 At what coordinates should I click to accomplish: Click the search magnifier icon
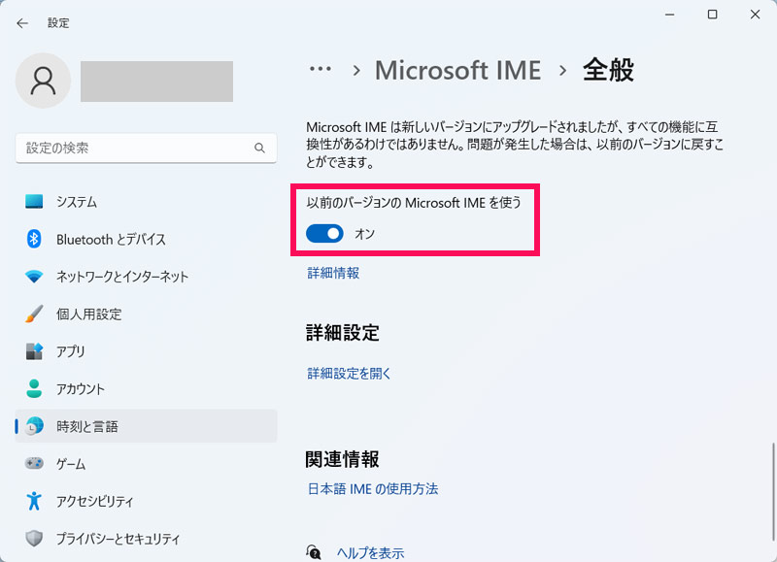tap(259, 149)
